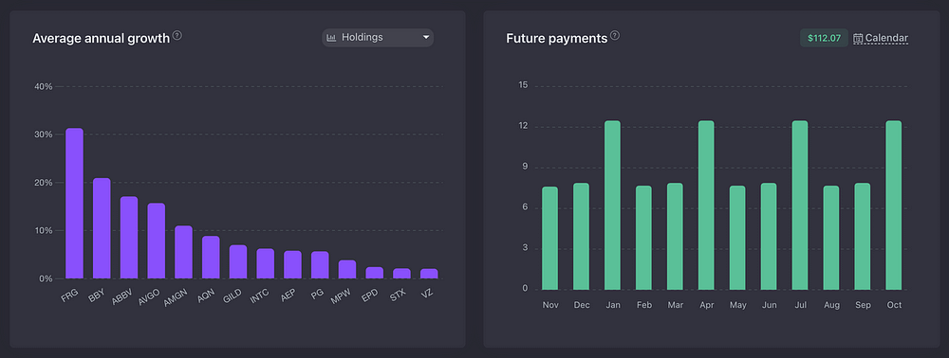The image size is (949, 358).
Task: Click the BBY growth bar
Action: coord(102,228)
